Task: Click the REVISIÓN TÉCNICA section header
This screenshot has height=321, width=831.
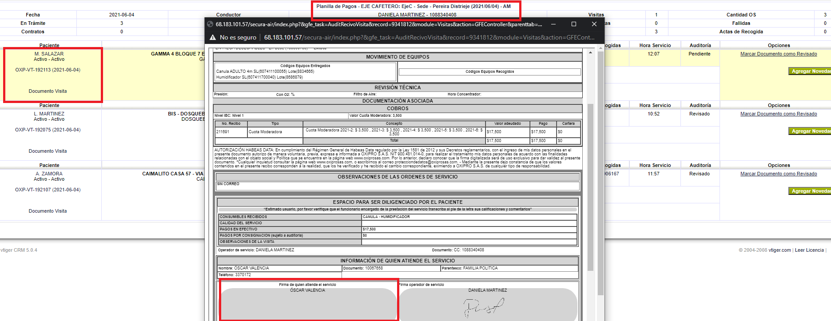Action: click(398, 87)
